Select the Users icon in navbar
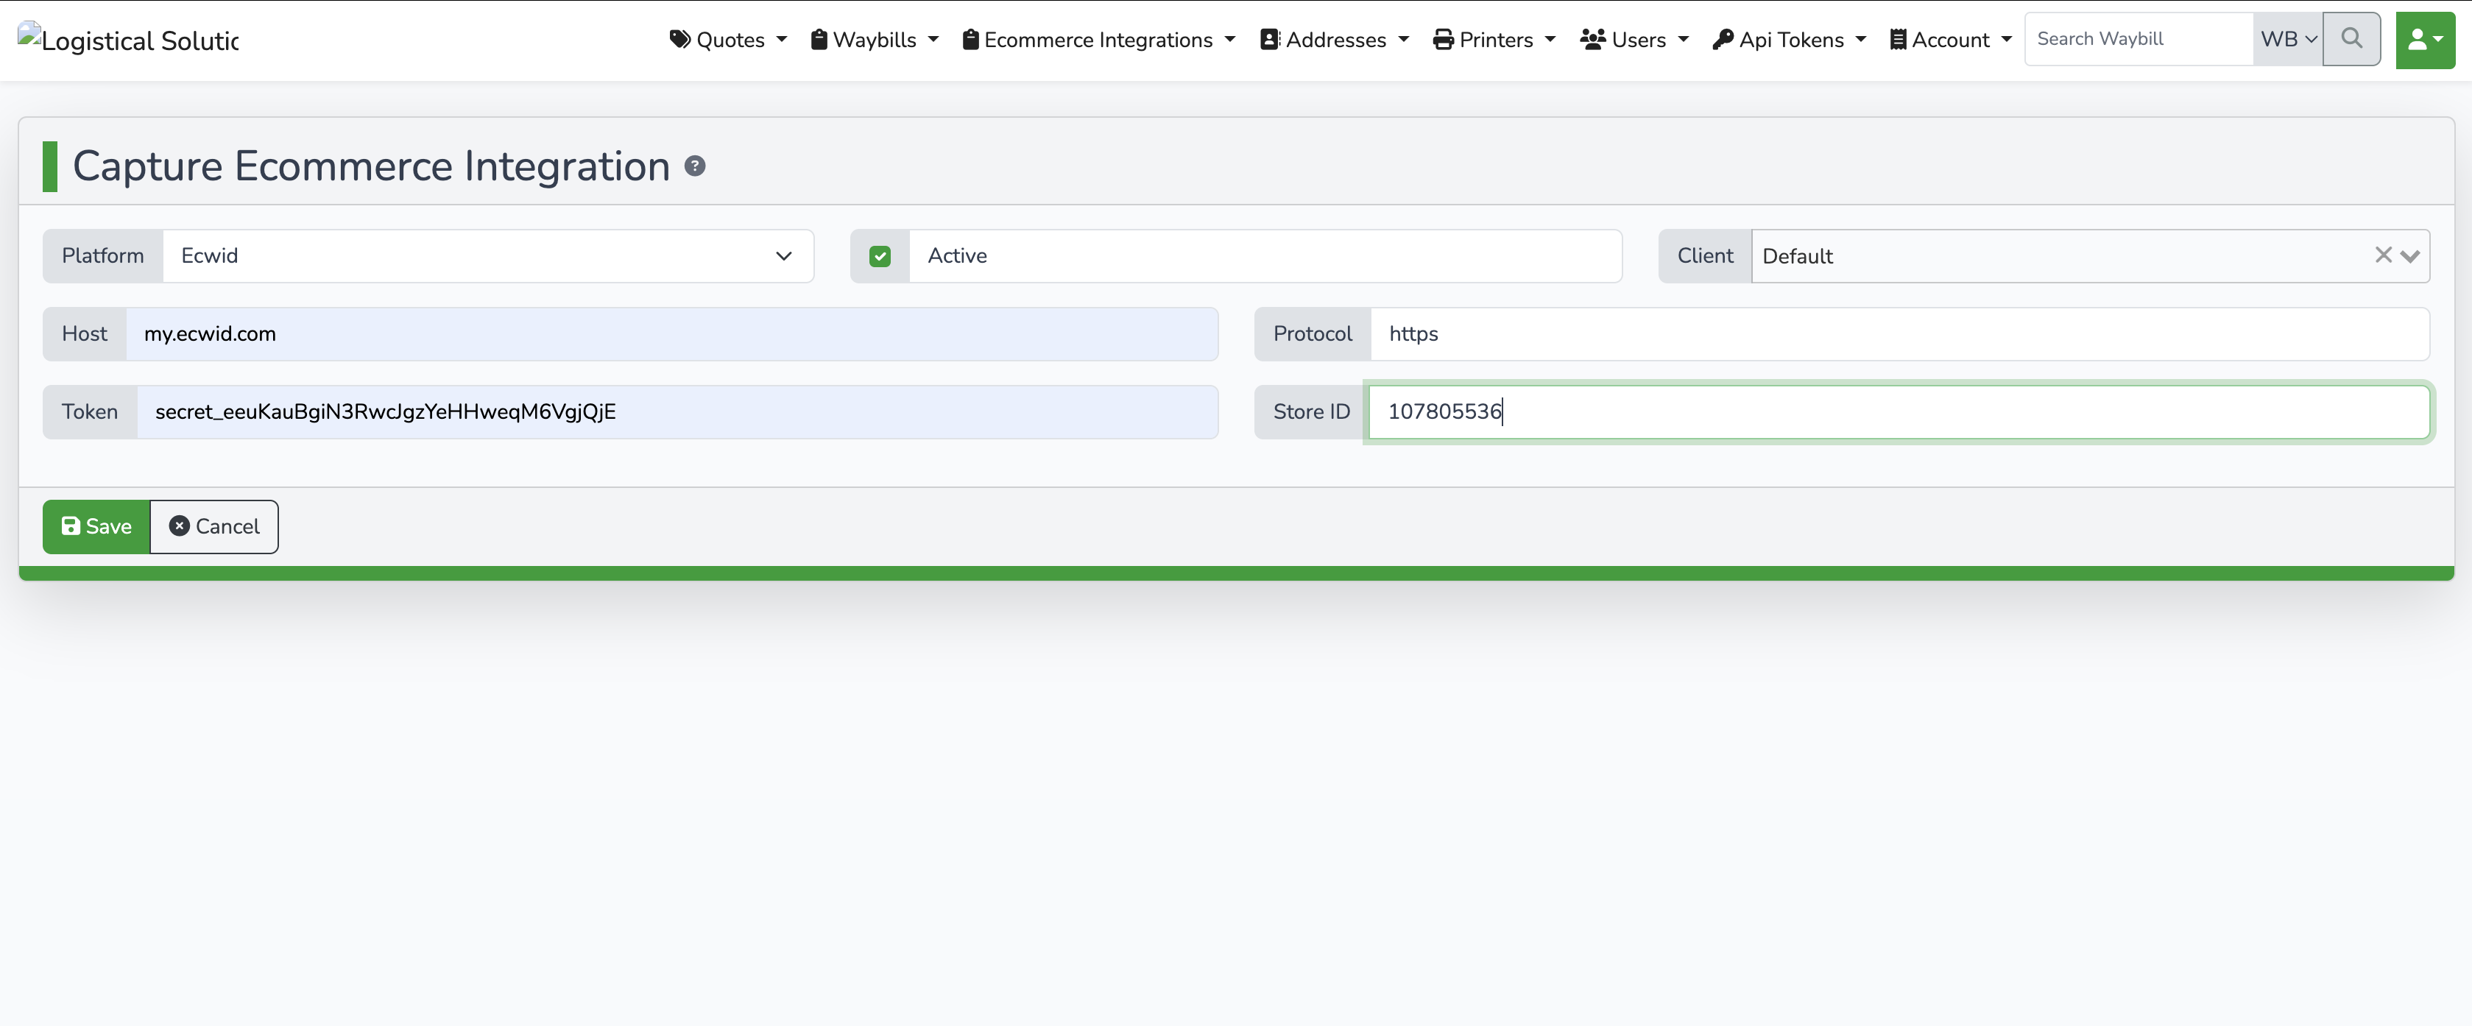 1592,39
